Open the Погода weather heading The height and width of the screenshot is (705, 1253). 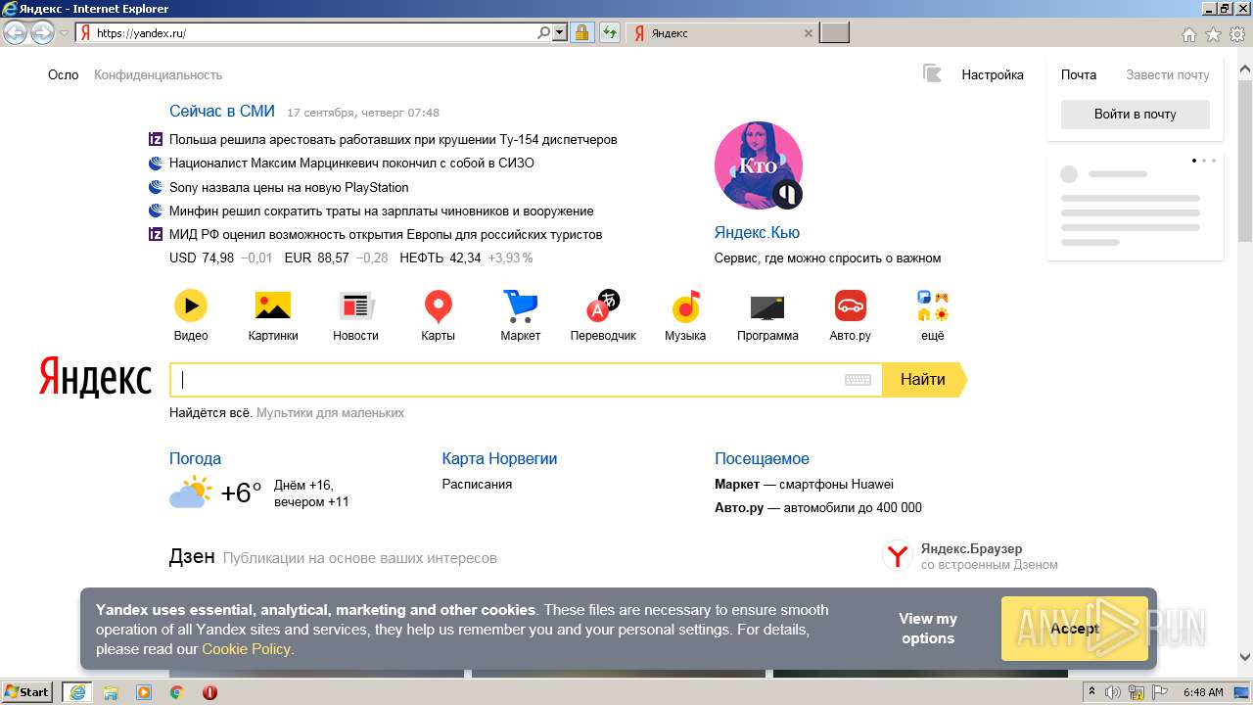(195, 458)
